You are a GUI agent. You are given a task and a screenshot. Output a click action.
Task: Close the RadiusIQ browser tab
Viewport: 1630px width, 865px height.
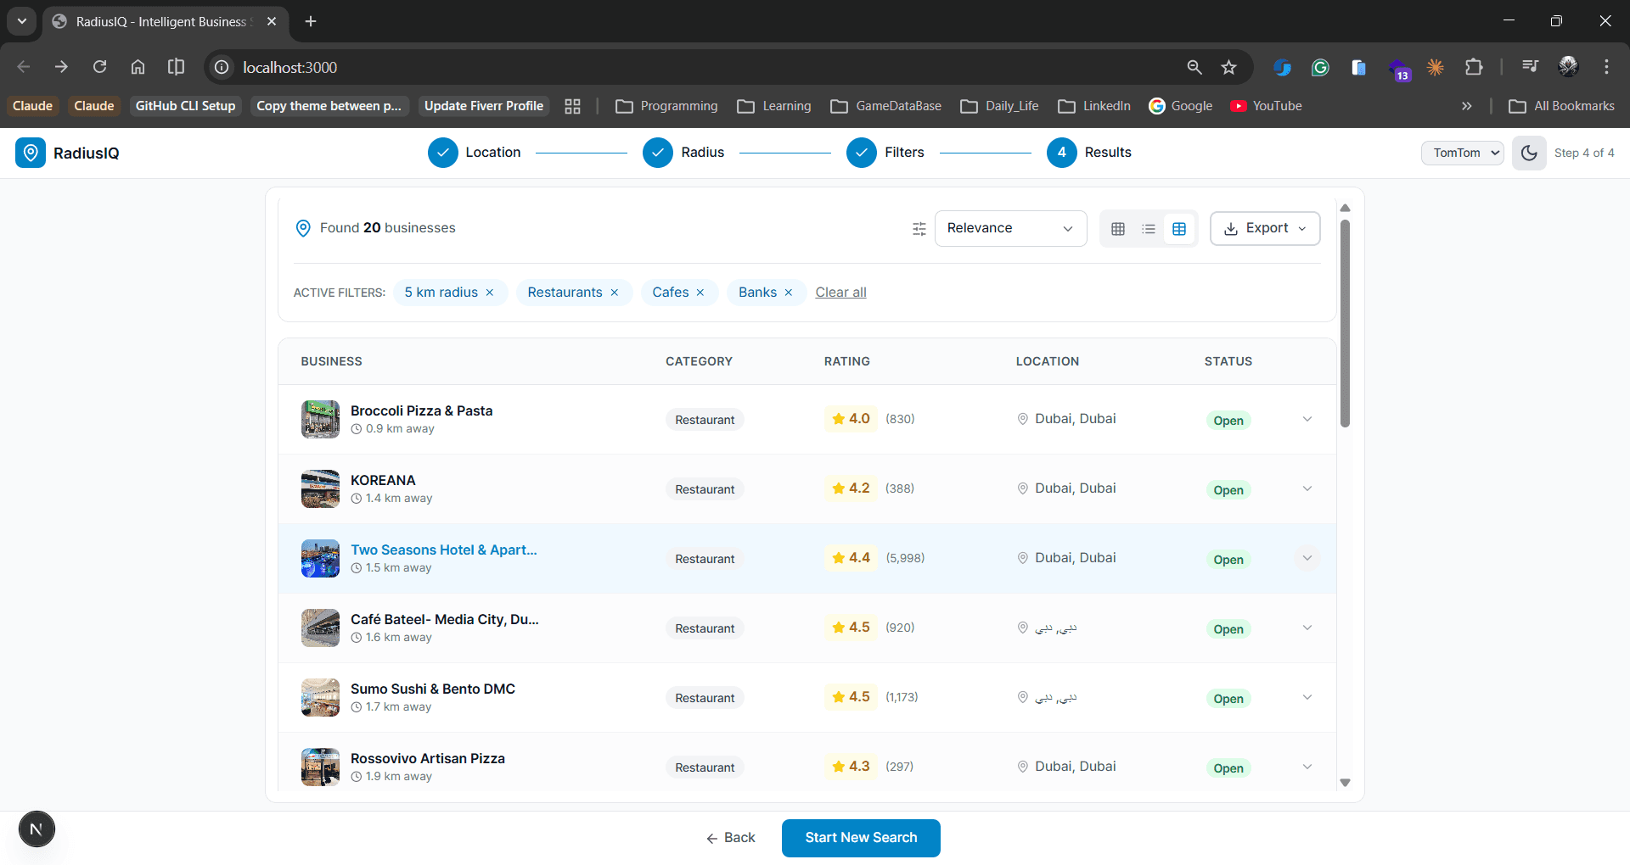[272, 21]
